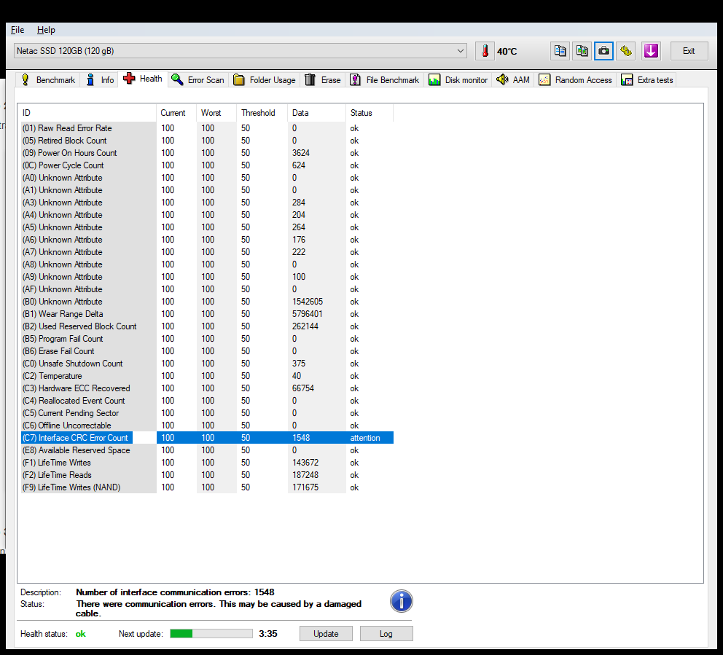Click the Next update progress bar
Image resolution: width=723 pixels, height=655 pixels.
pos(211,633)
